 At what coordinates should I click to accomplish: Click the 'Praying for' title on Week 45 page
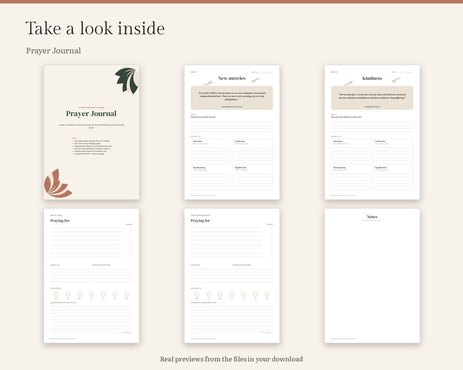pyautogui.click(x=200, y=221)
